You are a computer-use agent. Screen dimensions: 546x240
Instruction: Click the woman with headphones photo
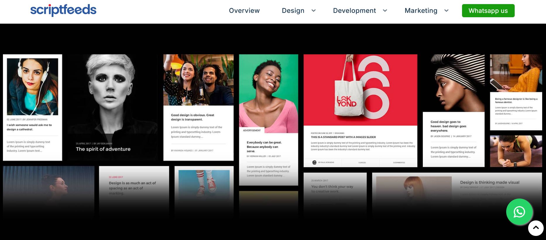32,86
